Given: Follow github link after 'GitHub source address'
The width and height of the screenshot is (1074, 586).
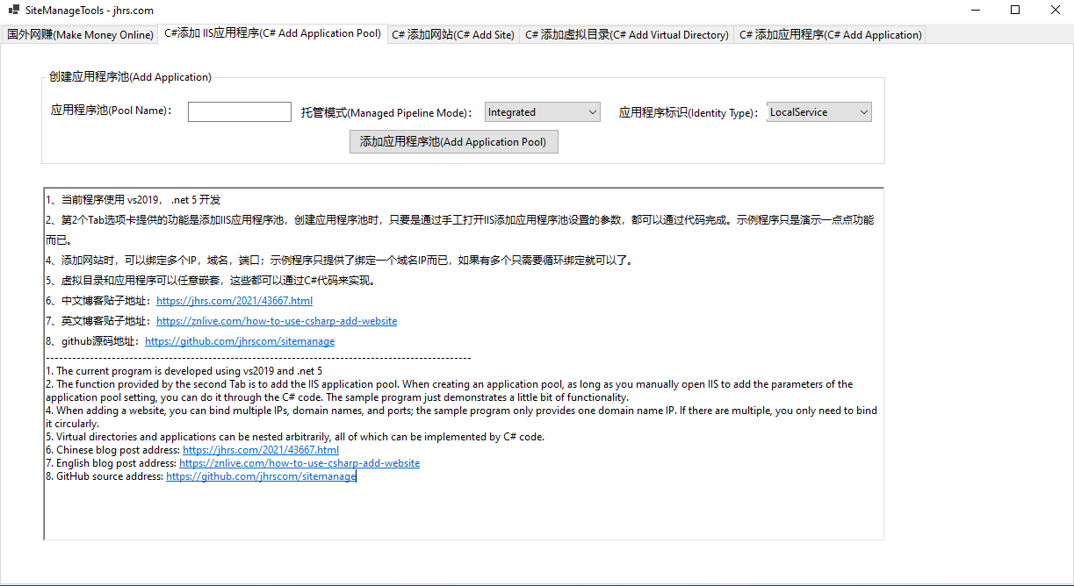Looking at the screenshot, I should pyautogui.click(x=261, y=476).
